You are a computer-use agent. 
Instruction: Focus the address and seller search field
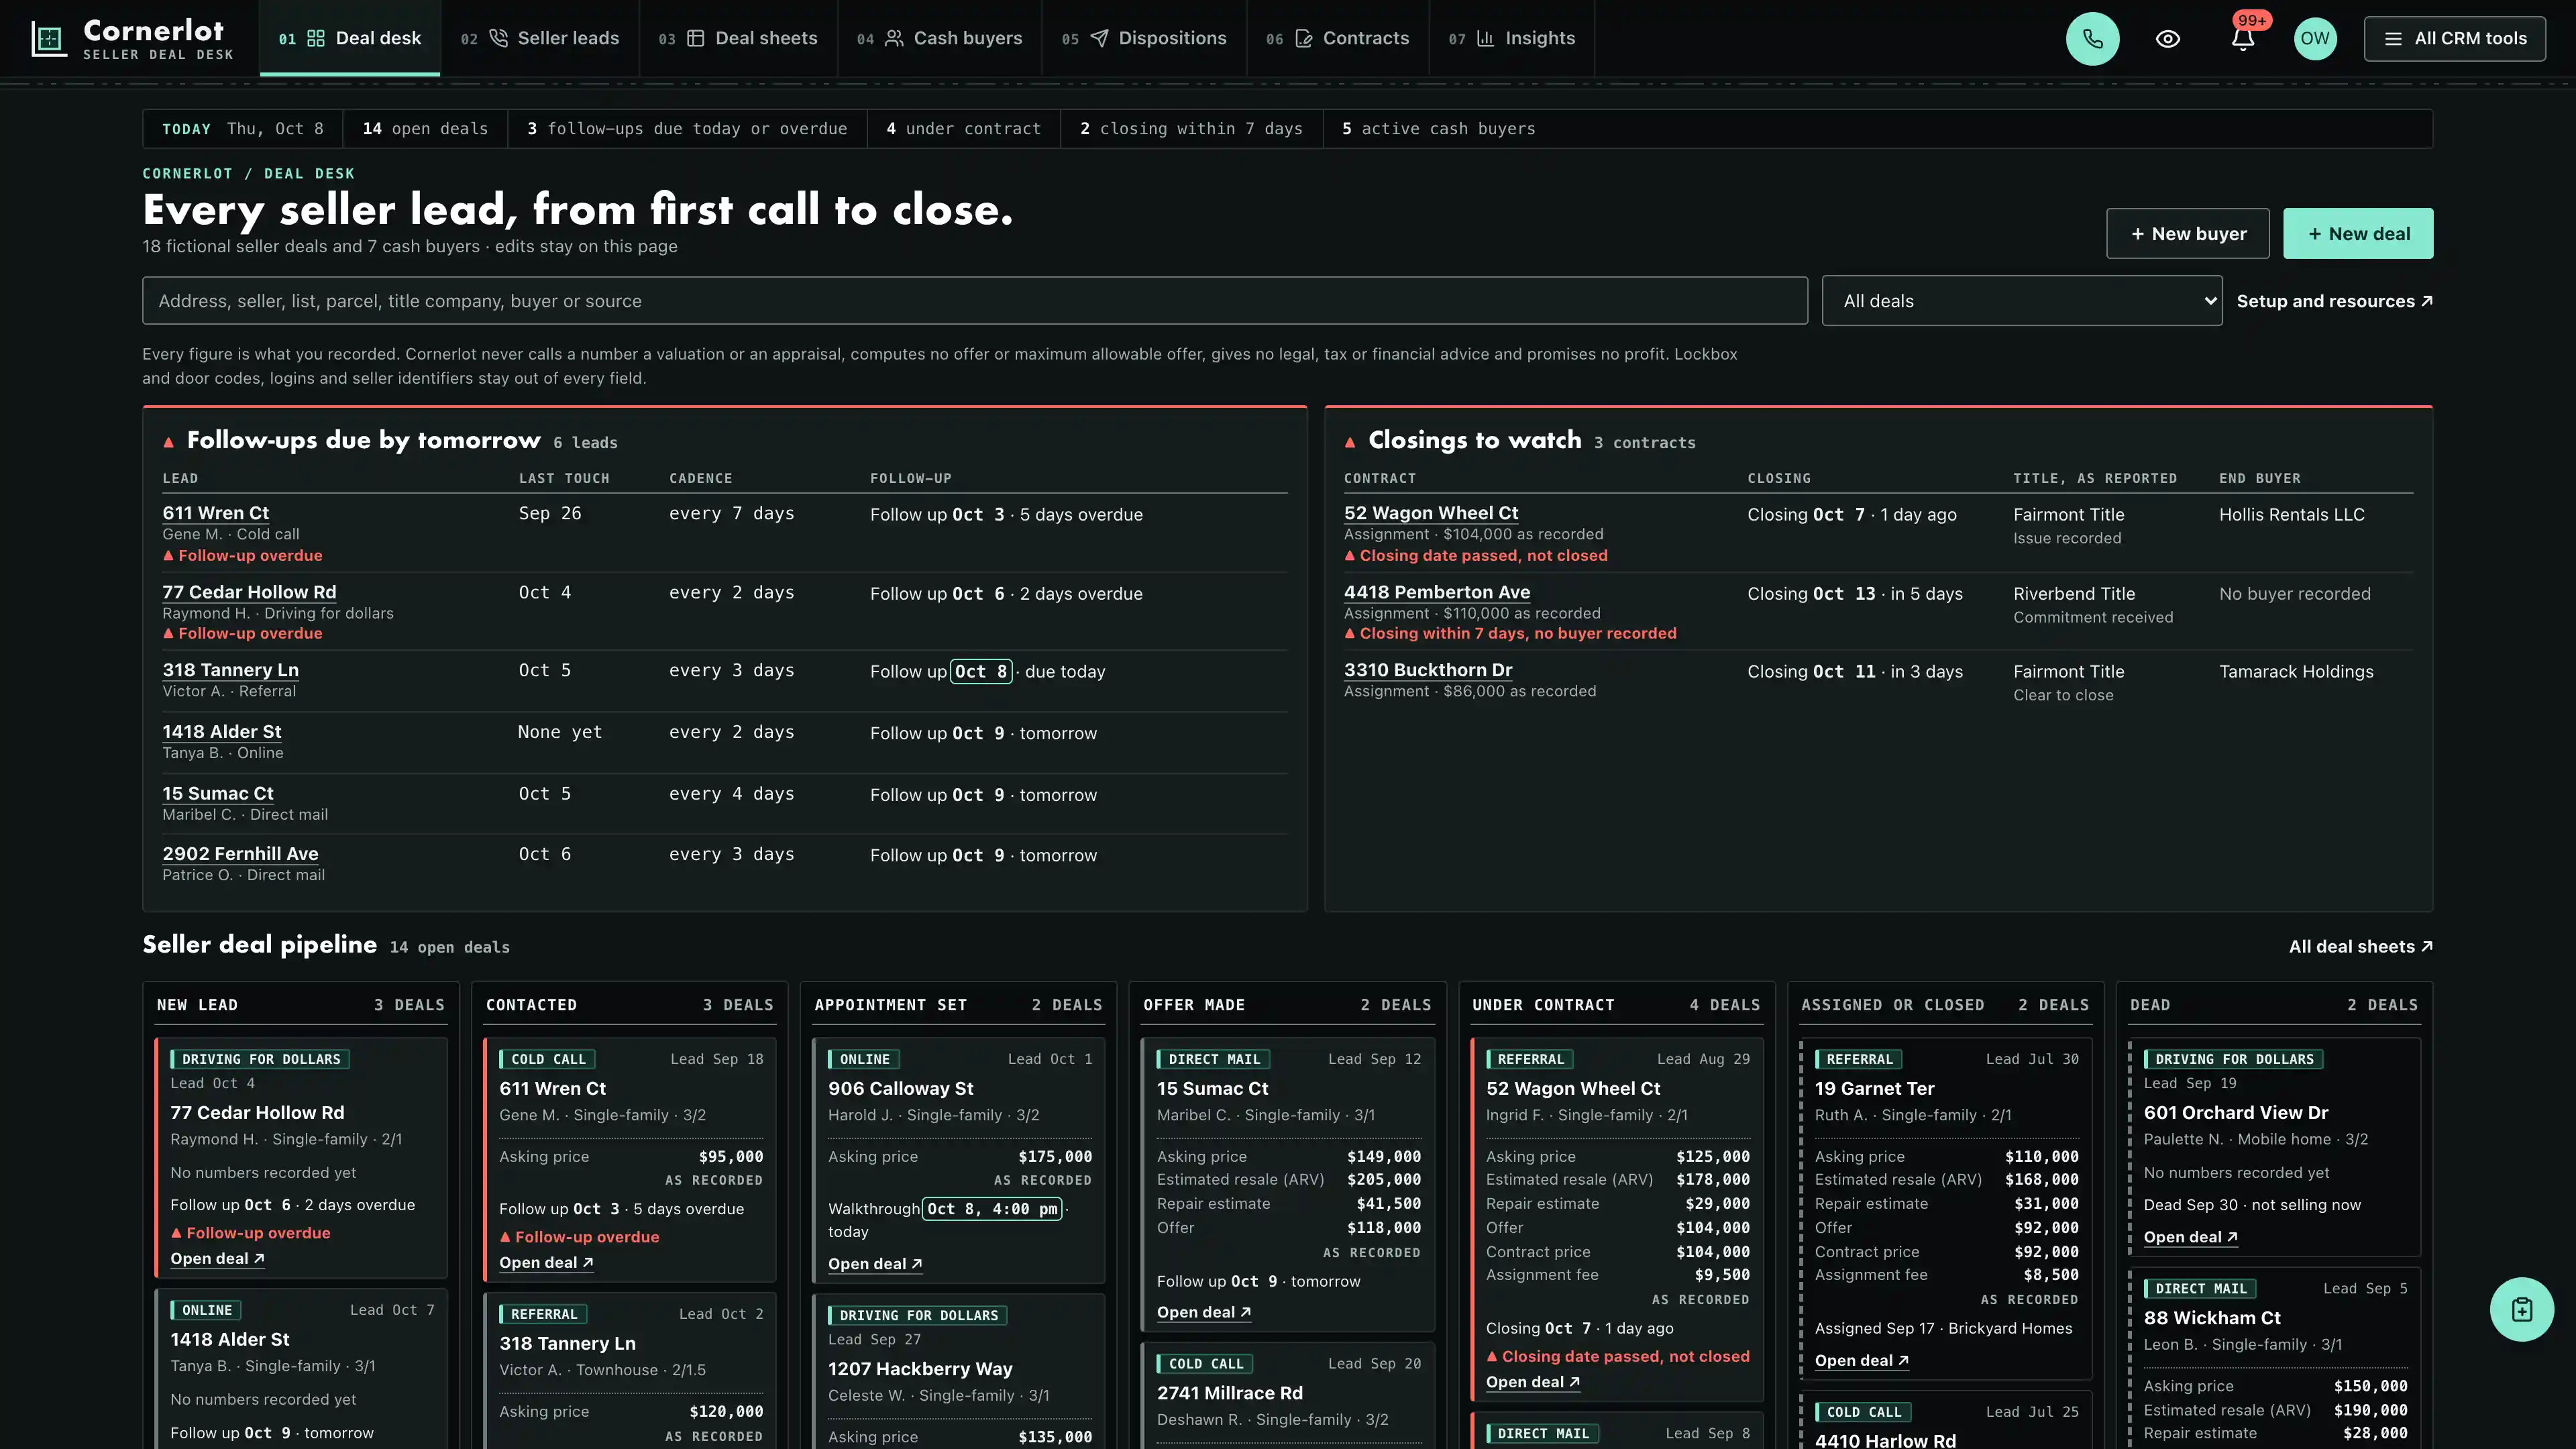(975, 301)
